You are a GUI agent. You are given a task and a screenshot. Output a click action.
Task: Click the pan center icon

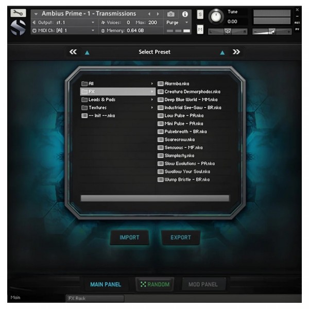228,31
